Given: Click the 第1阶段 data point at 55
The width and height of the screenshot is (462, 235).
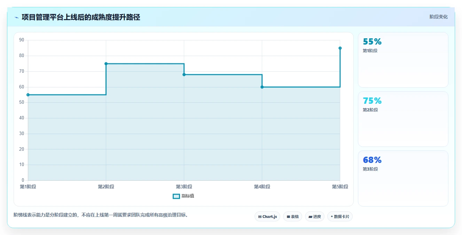Looking at the screenshot, I should [x=28, y=95].
